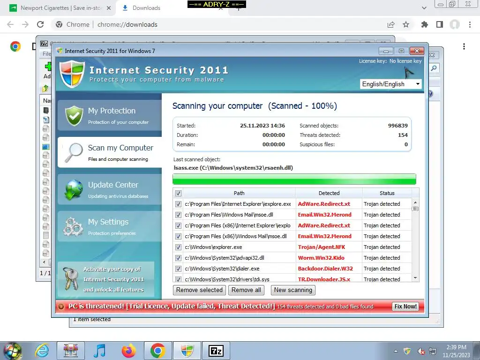Image resolution: width=480 pixels, height=360 pixels.
Task: Close Newport Cigarettes tab
Action: point(109,8)
